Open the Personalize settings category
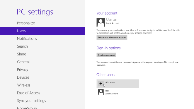 [26, 23]
